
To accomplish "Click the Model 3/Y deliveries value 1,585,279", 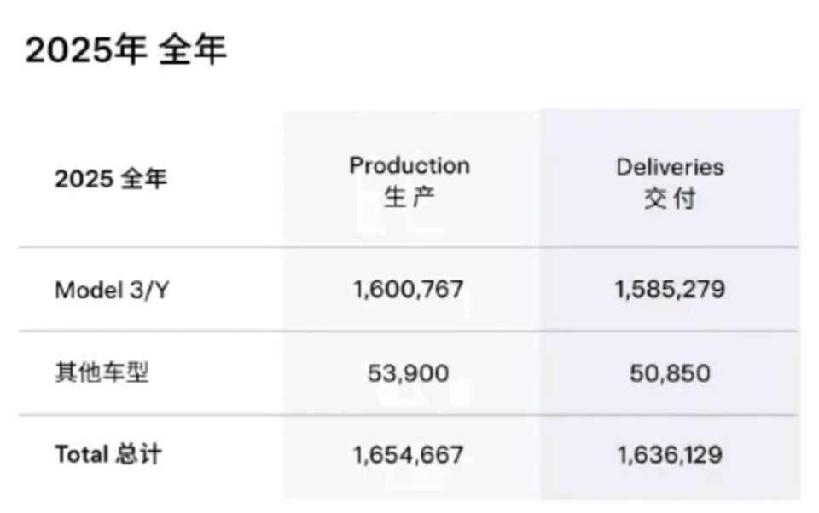I will tap(670, 290).
